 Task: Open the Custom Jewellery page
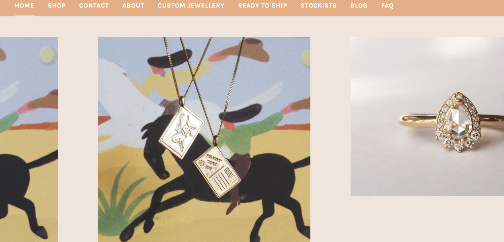[191, 6]
